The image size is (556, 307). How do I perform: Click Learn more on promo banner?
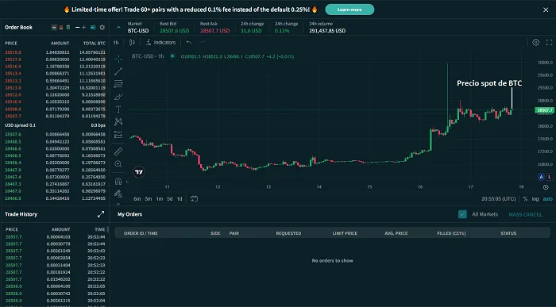coord(349,10)
